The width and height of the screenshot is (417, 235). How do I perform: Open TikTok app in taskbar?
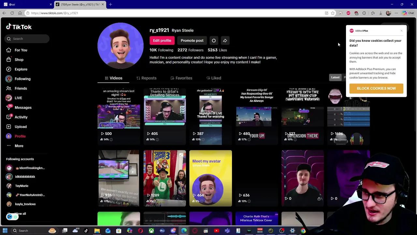coord(86,231)
